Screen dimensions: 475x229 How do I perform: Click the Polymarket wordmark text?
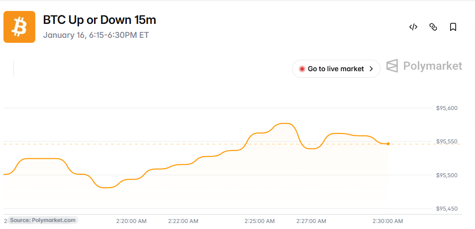(433, 66)
